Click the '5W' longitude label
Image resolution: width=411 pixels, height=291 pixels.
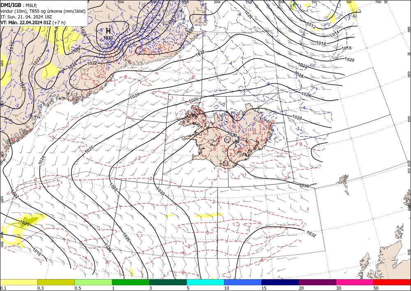pyautogui.click(x=314, y=2)
